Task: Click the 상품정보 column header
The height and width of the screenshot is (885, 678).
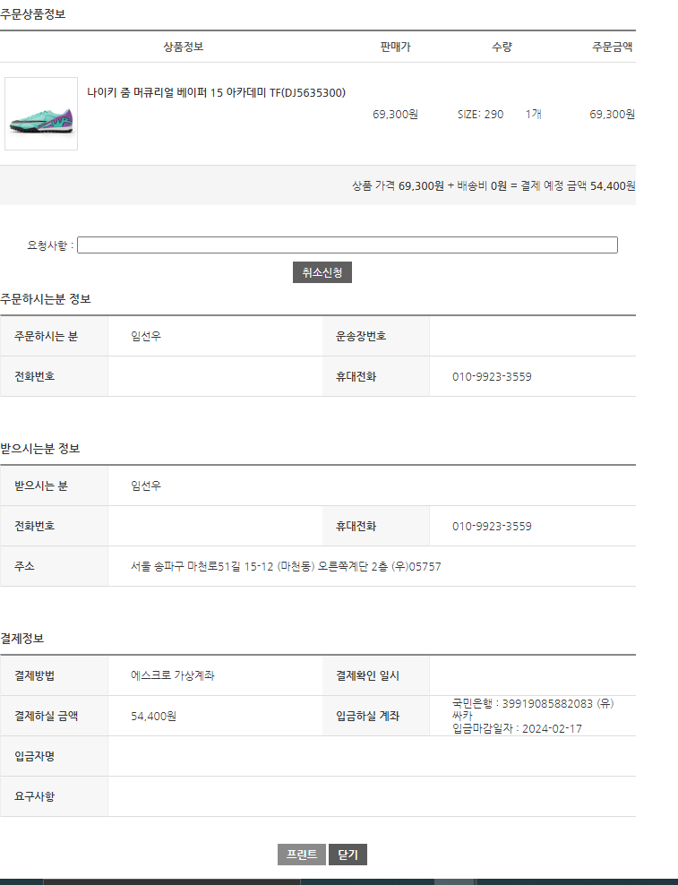Action: (184, 47)
